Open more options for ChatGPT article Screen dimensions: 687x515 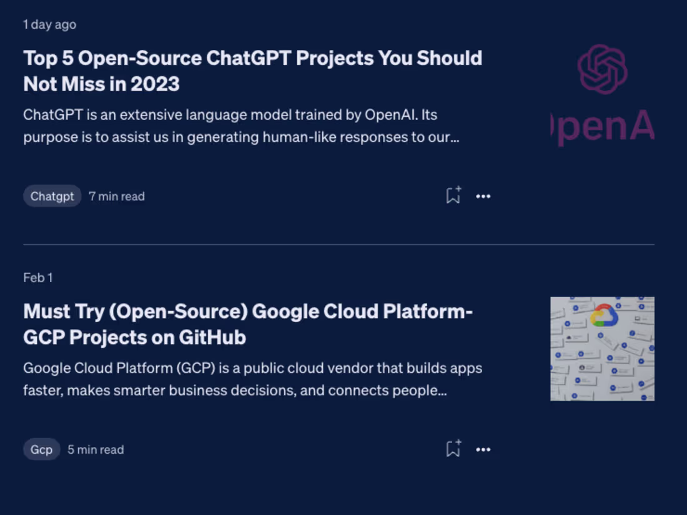483,196
